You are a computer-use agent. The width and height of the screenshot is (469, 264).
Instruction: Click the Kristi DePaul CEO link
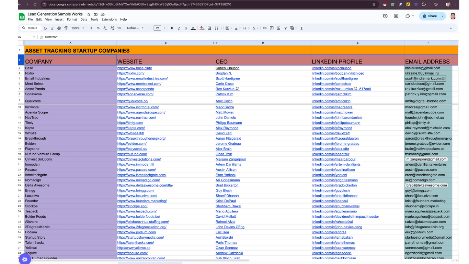226,201
